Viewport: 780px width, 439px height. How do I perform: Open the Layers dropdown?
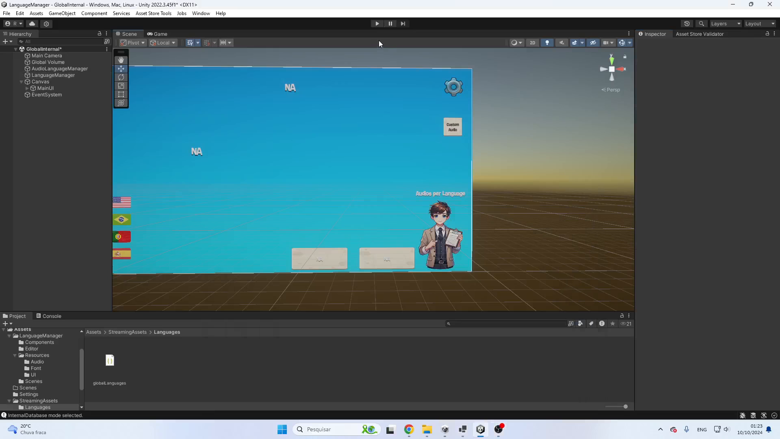pos(726,24)
